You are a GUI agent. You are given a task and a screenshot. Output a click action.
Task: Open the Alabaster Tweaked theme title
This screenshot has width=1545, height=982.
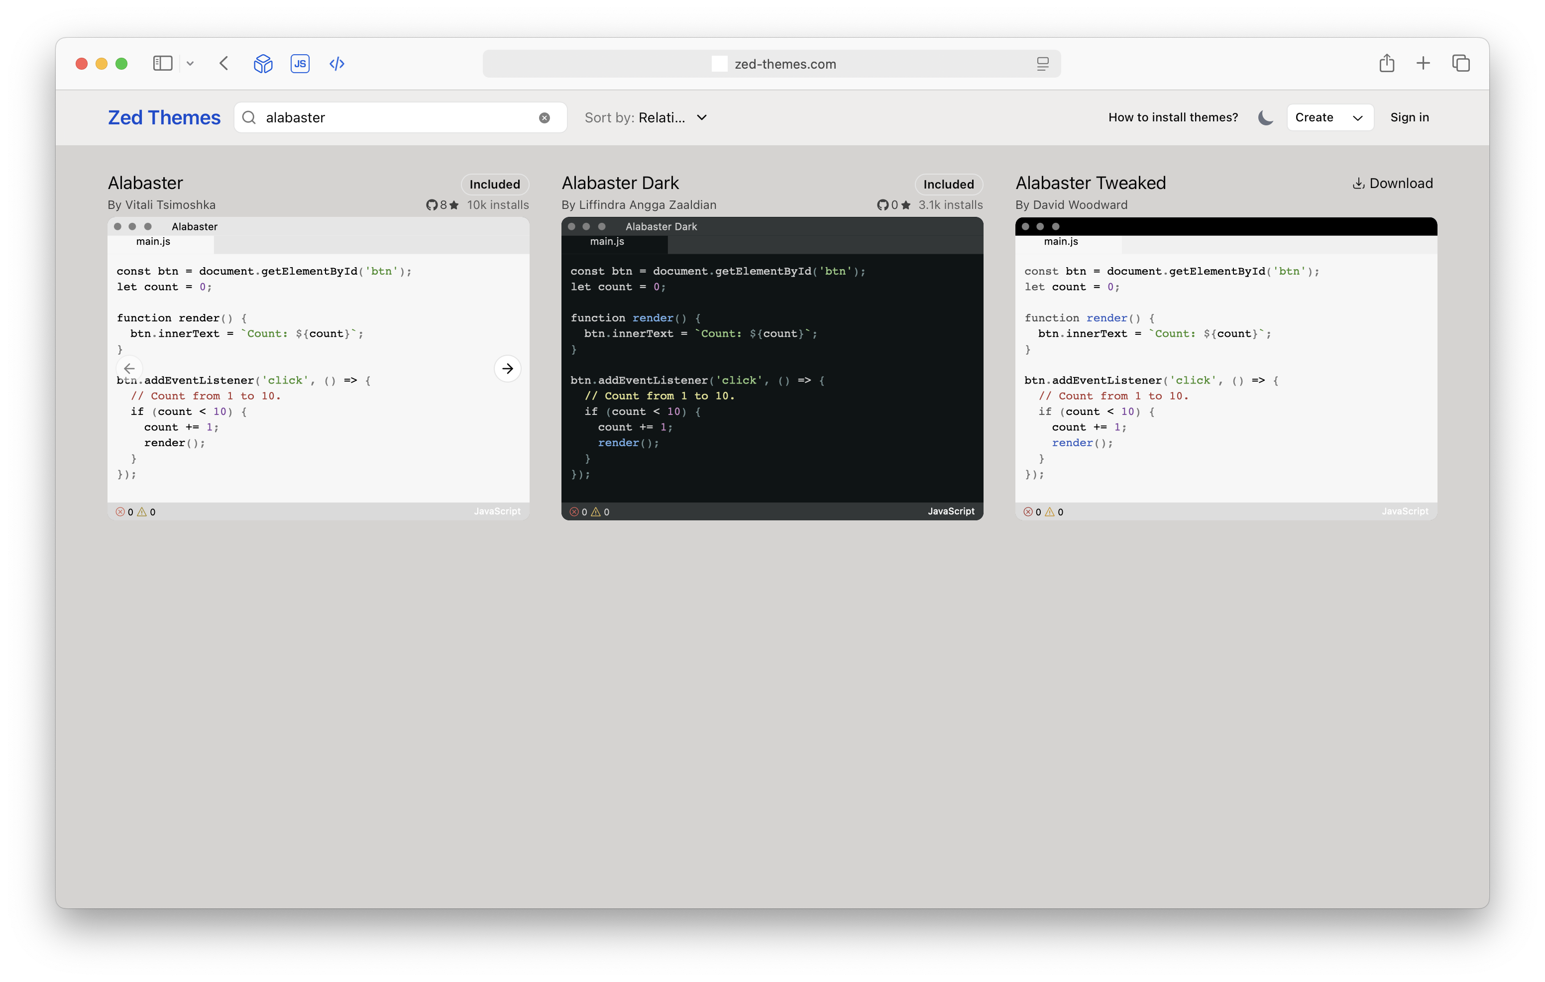click(1091, 183)
